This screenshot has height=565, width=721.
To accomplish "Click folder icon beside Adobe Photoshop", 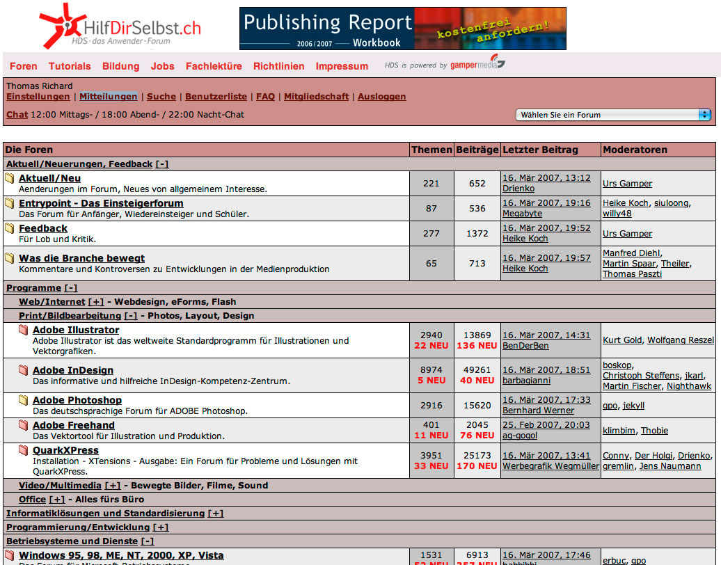I will point(24,400).
